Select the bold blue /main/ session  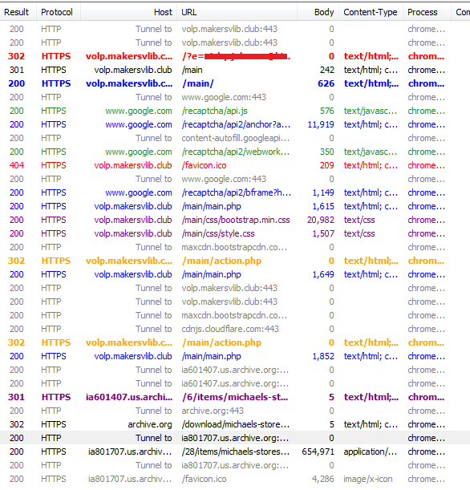pyautogui.click(x=235, y=83)
